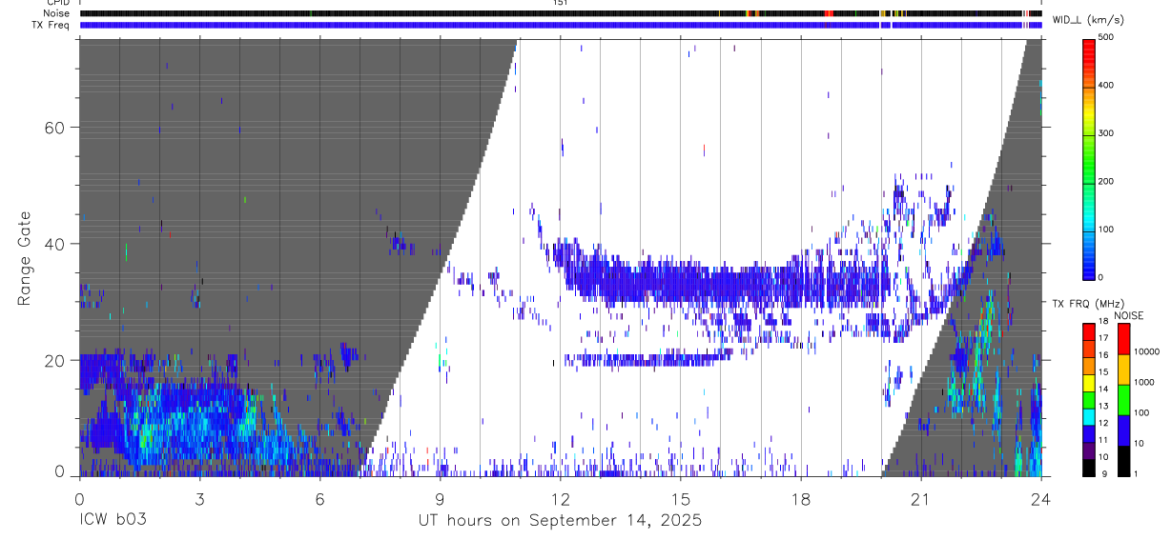The height and width of the screenshot is (540, 1171).
Task: Click the 300 tick on the WID scale
Action: 1106,133
